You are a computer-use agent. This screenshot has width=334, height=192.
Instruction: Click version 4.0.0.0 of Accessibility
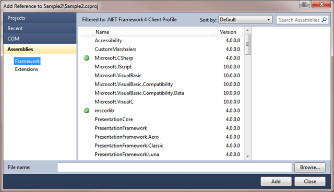click(233, 40)
